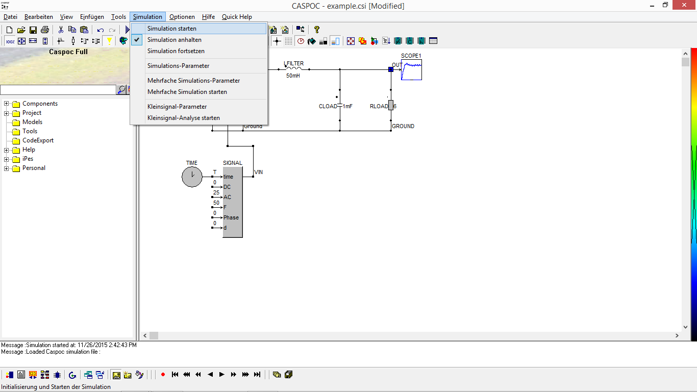Click the red four-arrow expand icon
This screenshot has width=697, height=392.
point(351,41)
